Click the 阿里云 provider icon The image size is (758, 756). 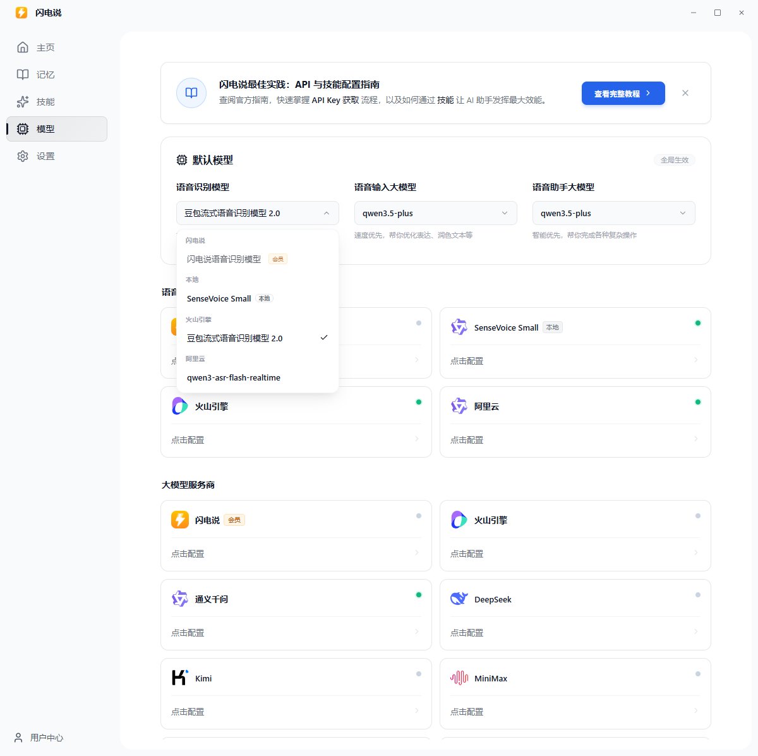[459, 406]
